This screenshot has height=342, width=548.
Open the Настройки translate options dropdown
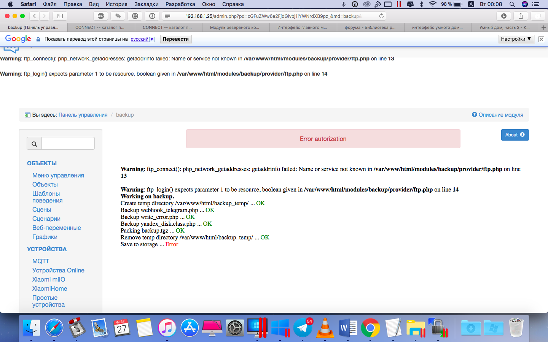coord(516,39)
